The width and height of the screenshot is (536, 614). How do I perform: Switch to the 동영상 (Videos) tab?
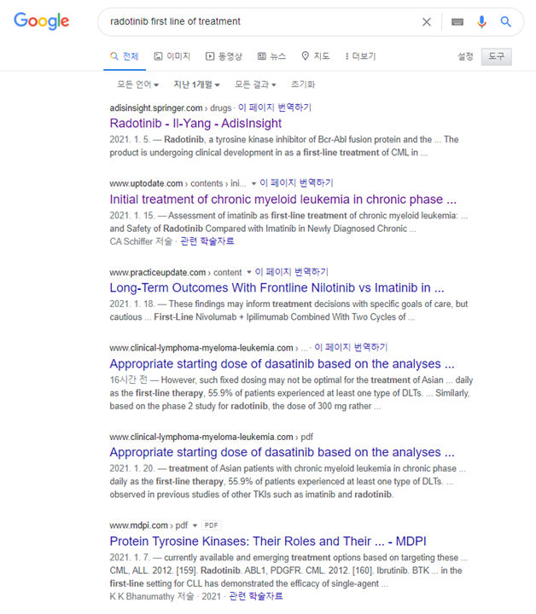coord(224,56)
